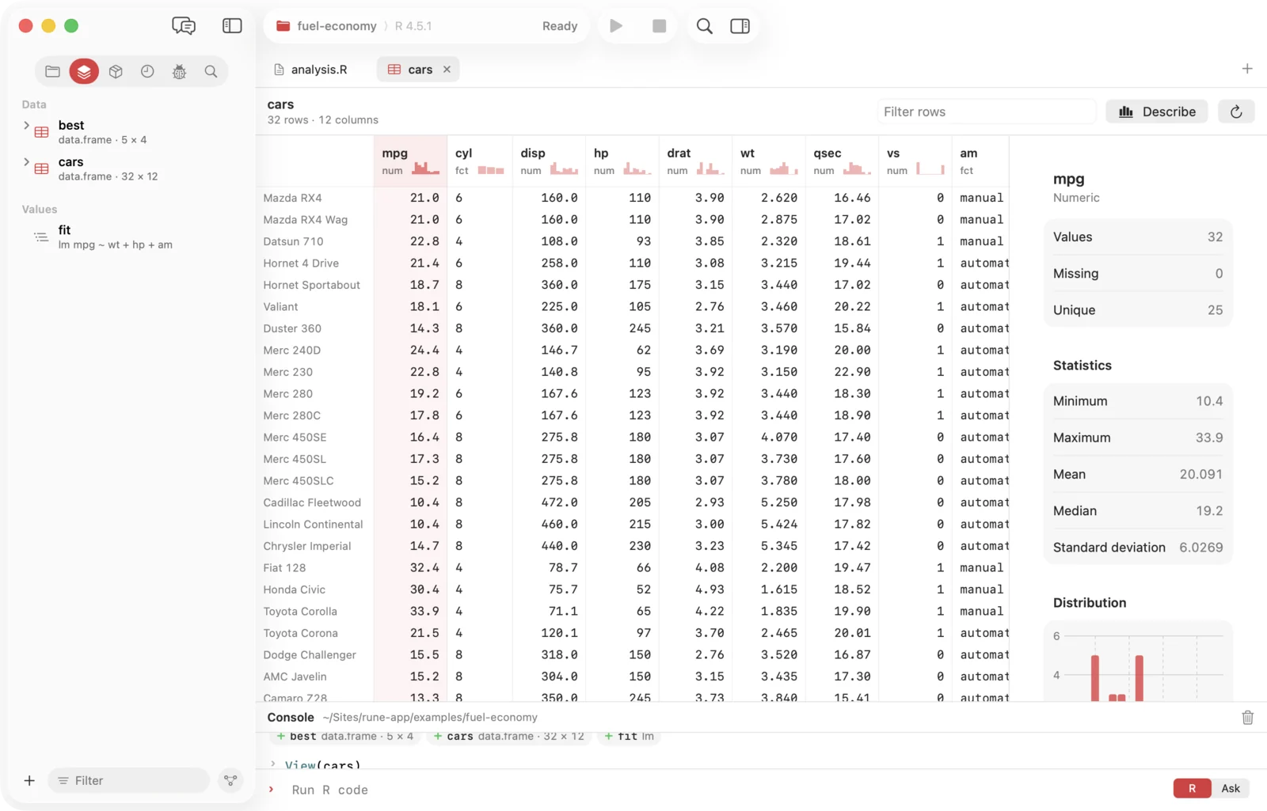1267x811 pixels.
Task: Click the Standard deviation statistic row
Action: 1138,548
